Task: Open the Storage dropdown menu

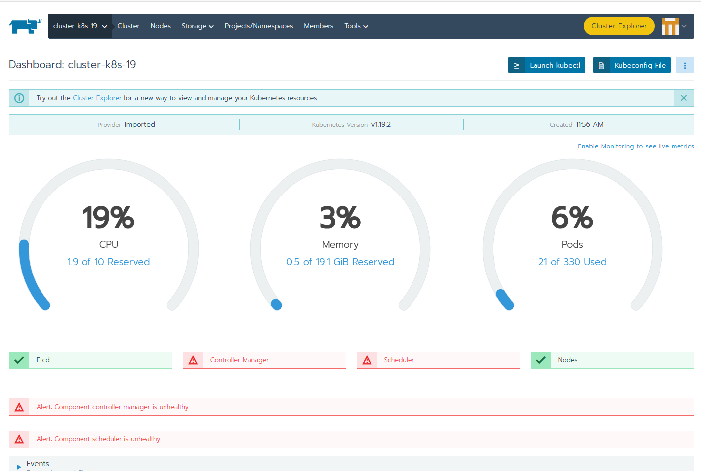Action: (198, 26)
